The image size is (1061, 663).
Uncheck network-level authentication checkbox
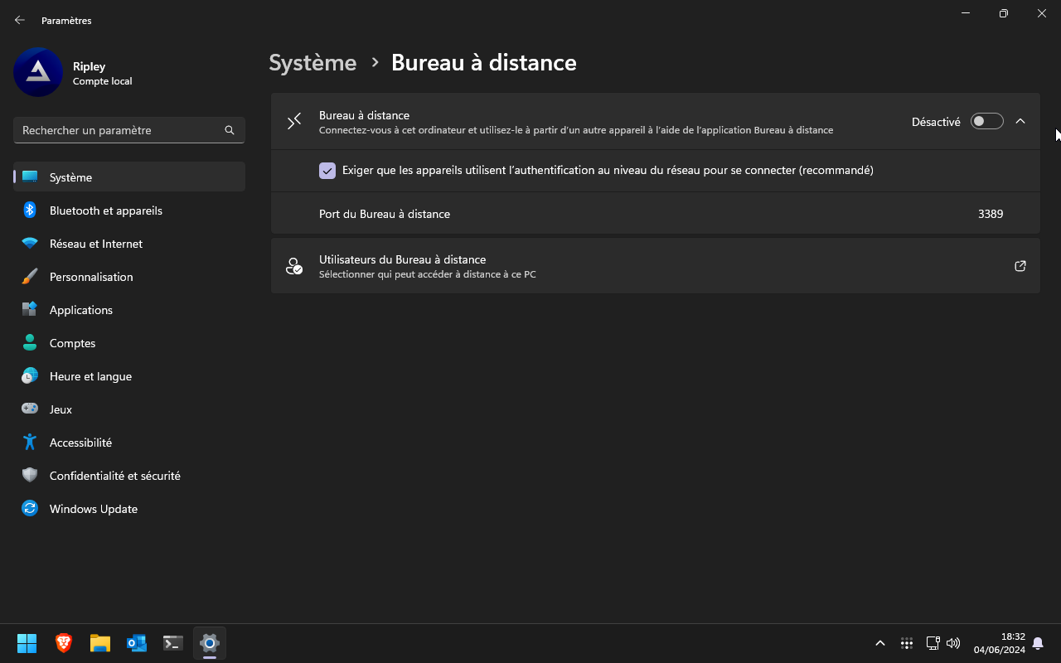(x=327, y=171)
